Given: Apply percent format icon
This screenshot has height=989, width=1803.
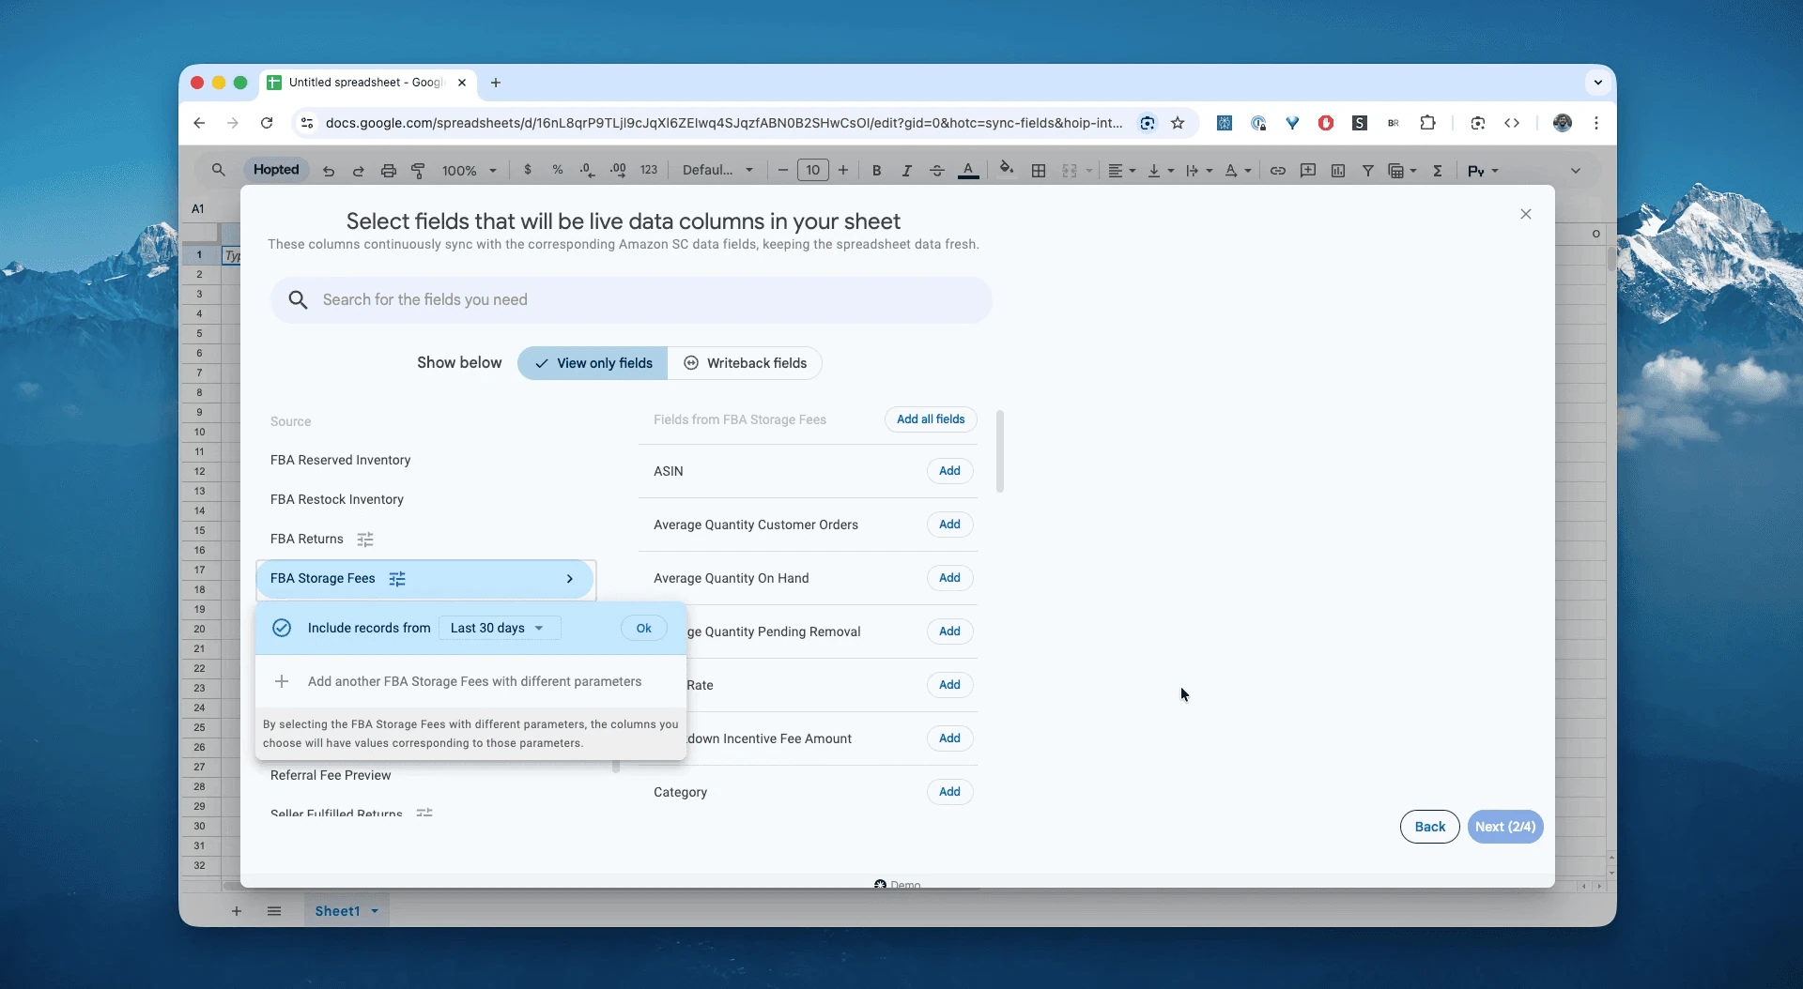Looking at the screenshot, I should pyautogui.click(x=558, y=170).
